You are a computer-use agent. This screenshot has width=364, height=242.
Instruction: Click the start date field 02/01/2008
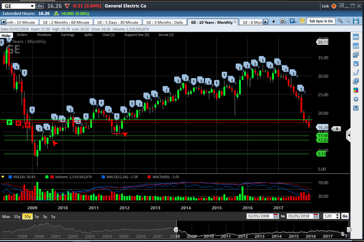(x=260, y=216)
